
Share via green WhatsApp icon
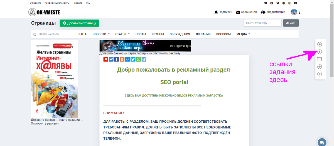tap(138, 59)
